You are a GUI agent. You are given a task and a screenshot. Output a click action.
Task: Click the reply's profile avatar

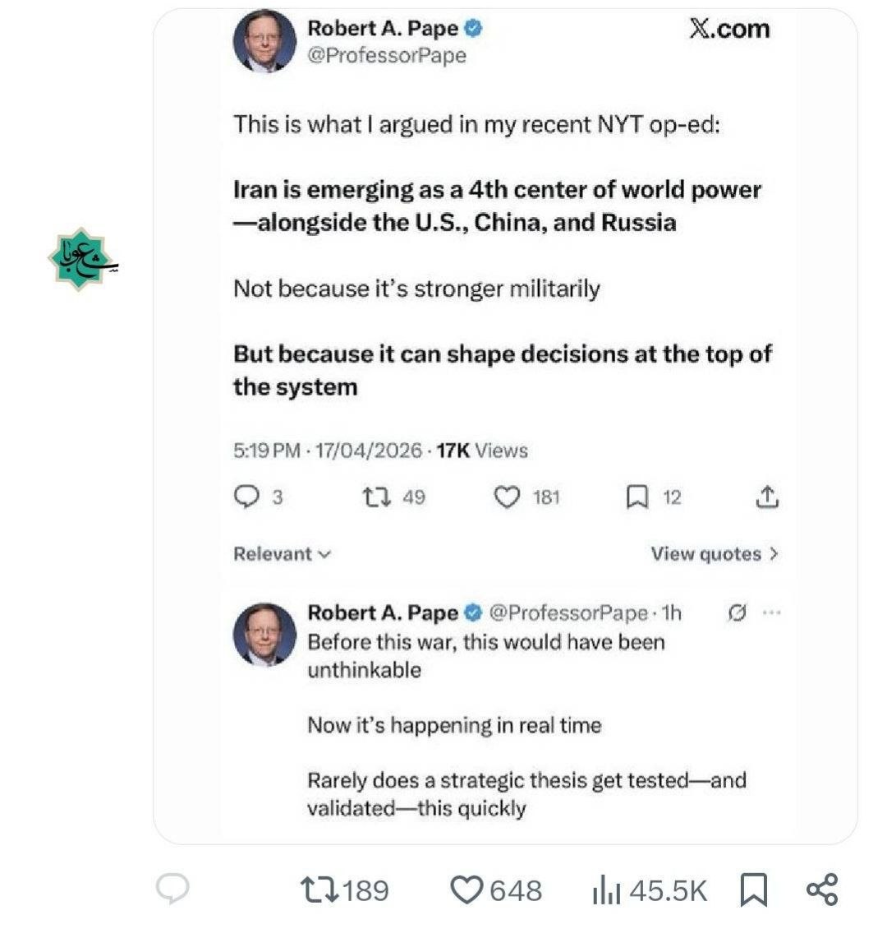click(264, 634)
